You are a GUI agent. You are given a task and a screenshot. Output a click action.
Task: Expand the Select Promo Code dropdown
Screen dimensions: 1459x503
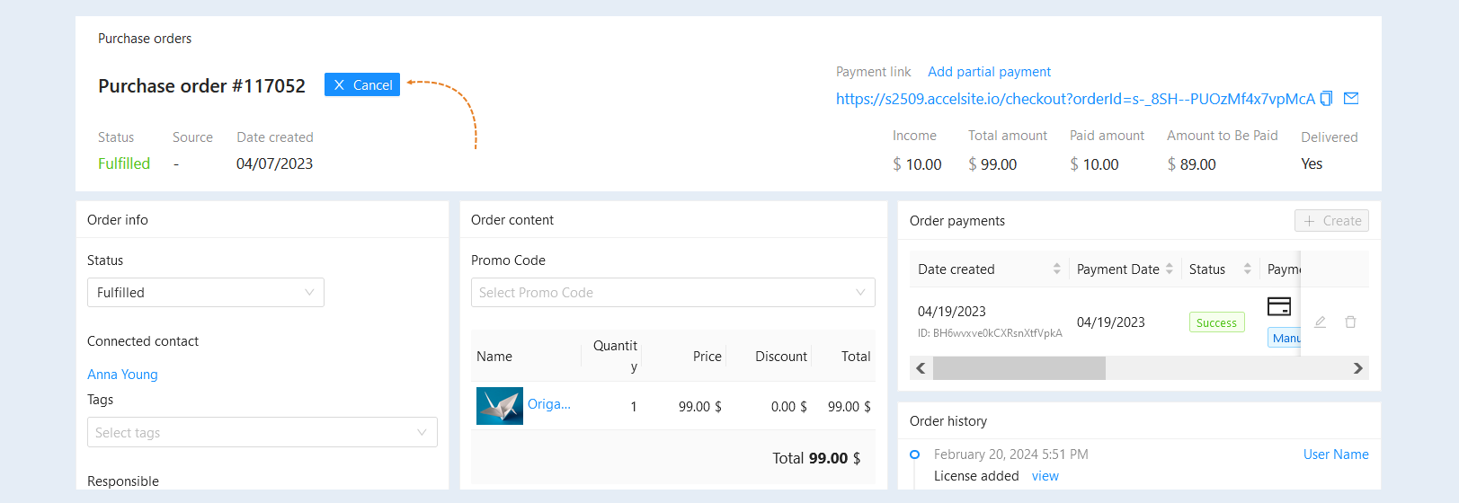673,293
